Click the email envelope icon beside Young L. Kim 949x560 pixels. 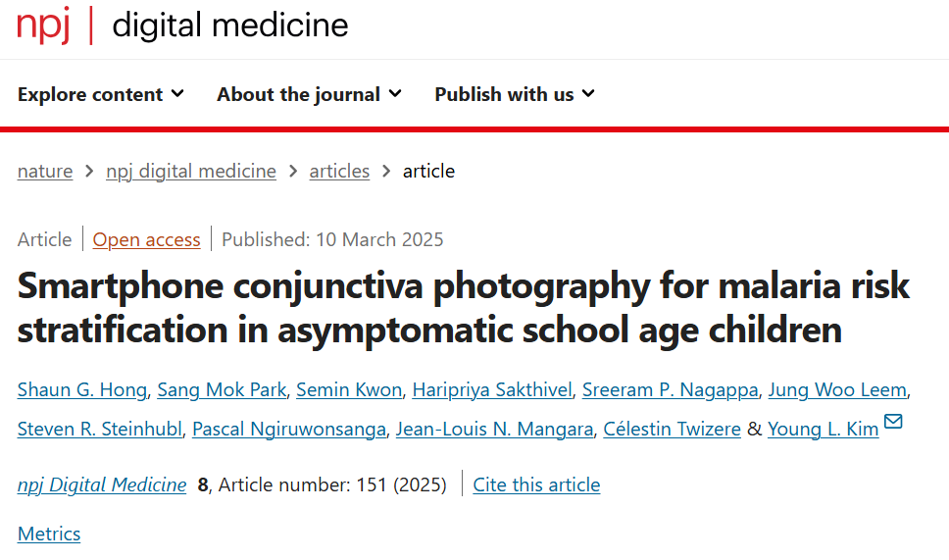tap(893, 421)
